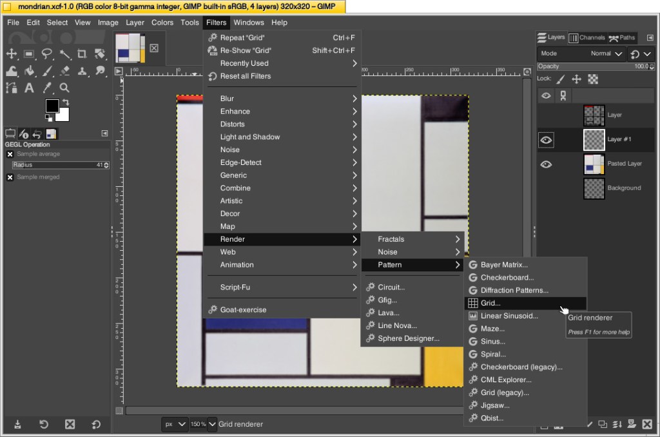Enable alpha channel lock on active layer

[x=593, y=79]
